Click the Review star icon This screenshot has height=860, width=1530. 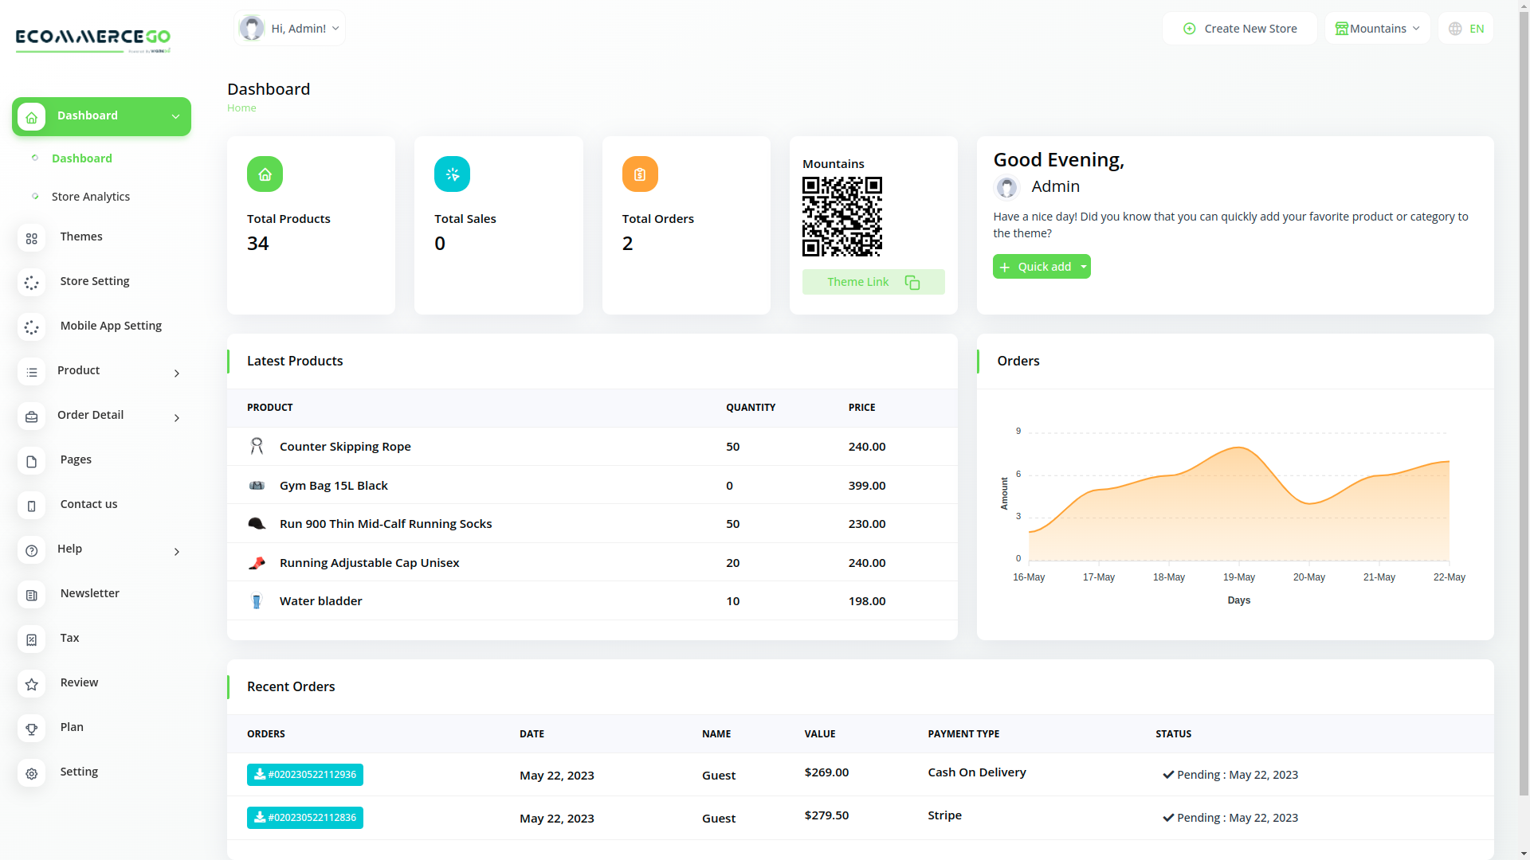click(32, 684)
